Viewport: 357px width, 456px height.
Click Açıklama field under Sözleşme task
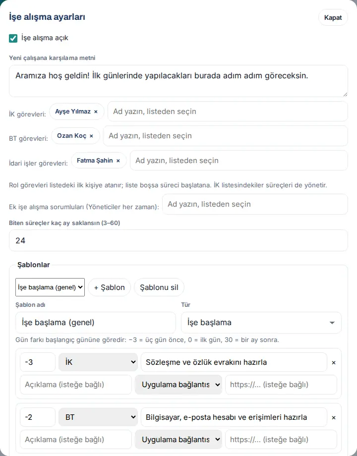tap(76, 385)
